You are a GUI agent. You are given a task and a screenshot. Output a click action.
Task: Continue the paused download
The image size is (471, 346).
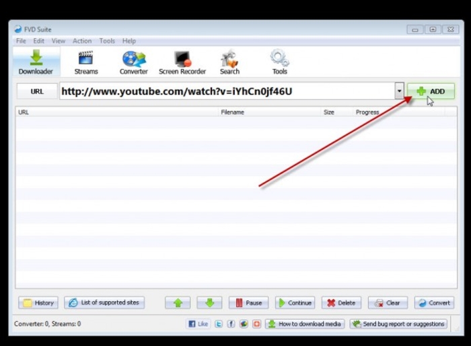pos(295,303)
